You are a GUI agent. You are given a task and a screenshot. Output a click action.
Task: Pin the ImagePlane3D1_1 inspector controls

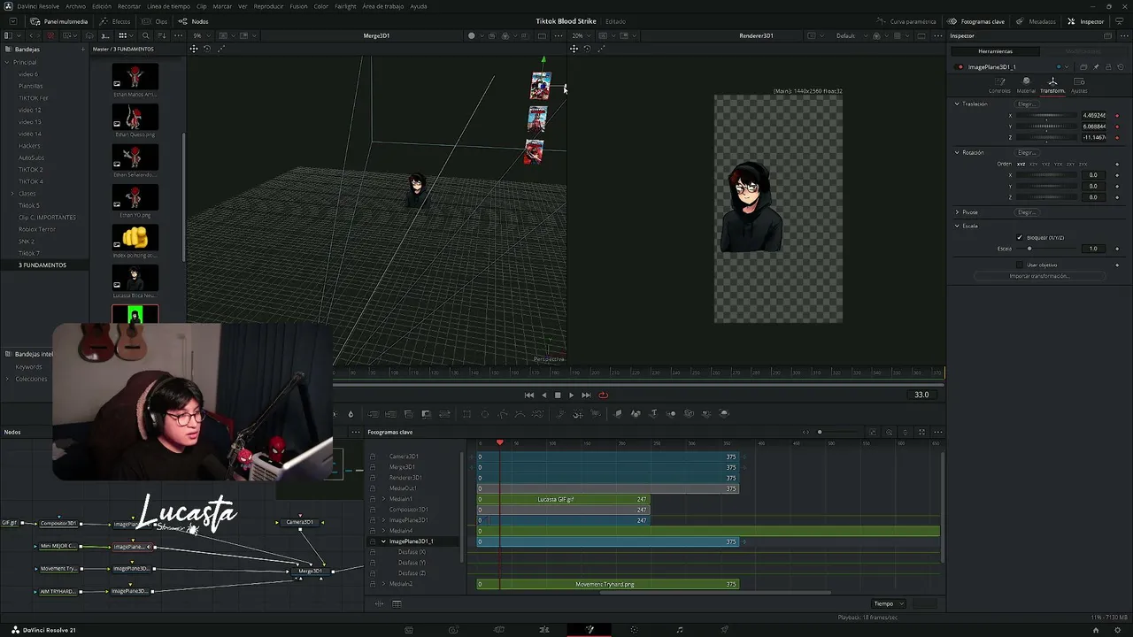coord(1096,67)
